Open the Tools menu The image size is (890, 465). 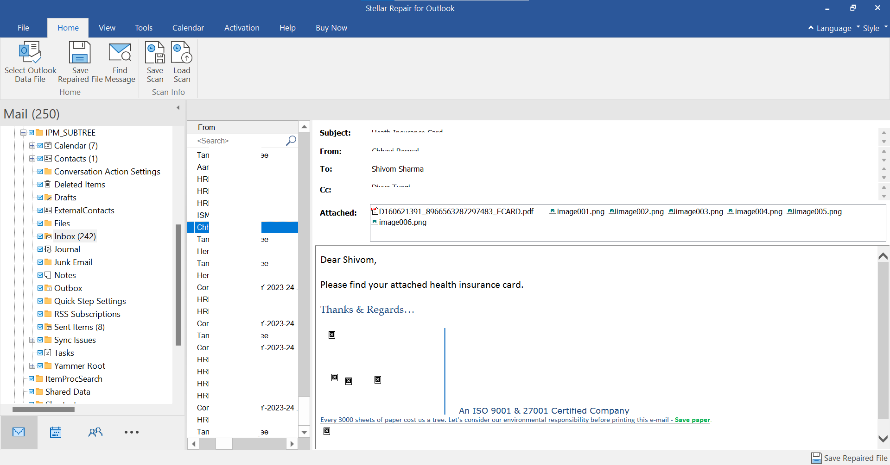(143, 28)
